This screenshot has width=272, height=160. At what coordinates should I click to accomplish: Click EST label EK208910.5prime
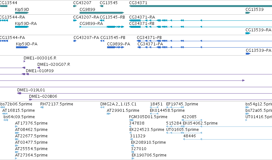coord(149,142)
